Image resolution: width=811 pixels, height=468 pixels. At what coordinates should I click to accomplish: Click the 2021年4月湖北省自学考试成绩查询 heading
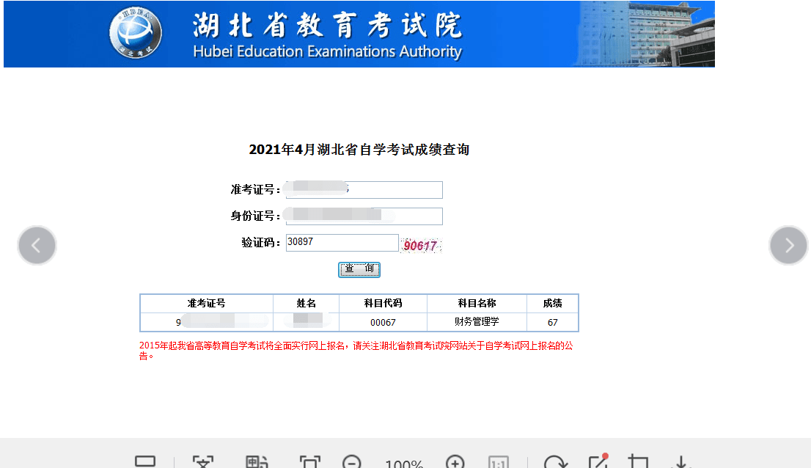pos(359,150)
